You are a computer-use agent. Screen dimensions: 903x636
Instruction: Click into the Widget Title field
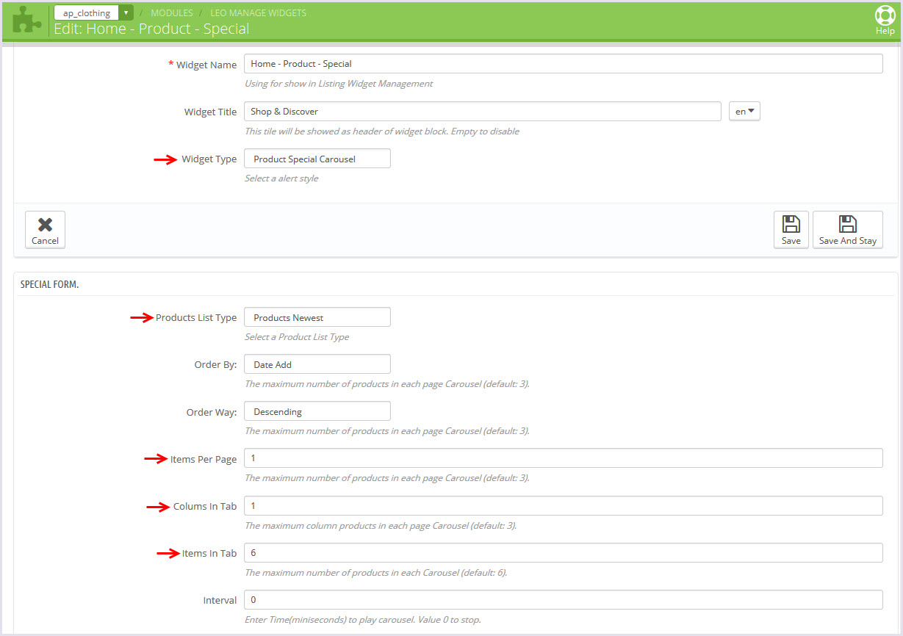pos(481,112)
